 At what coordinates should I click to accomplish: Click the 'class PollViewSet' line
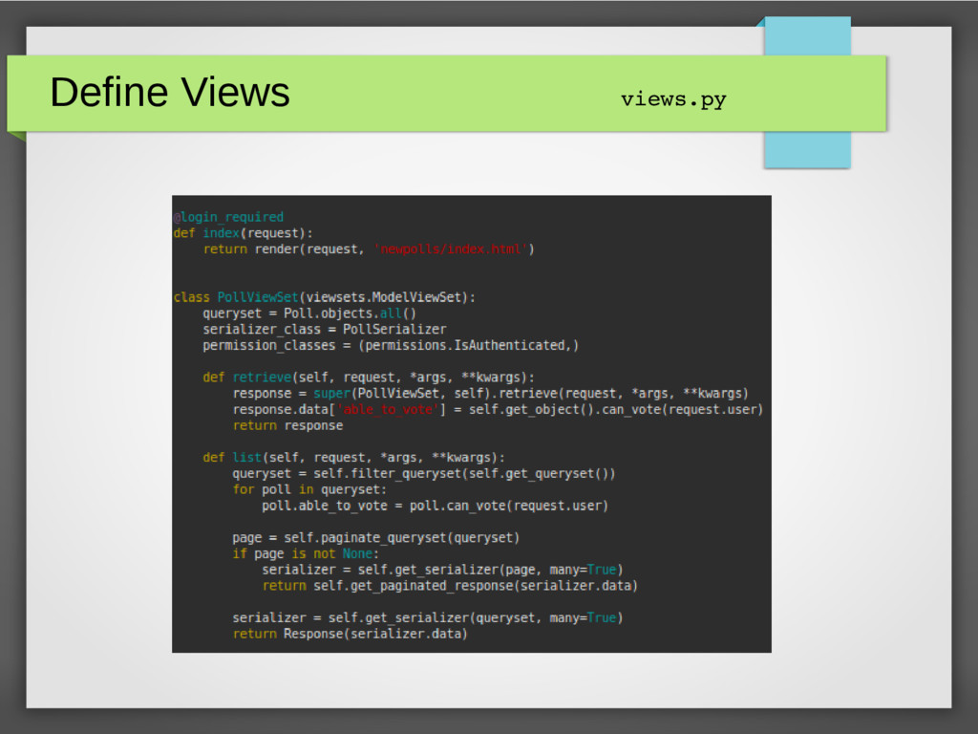(x=325, y=297)
